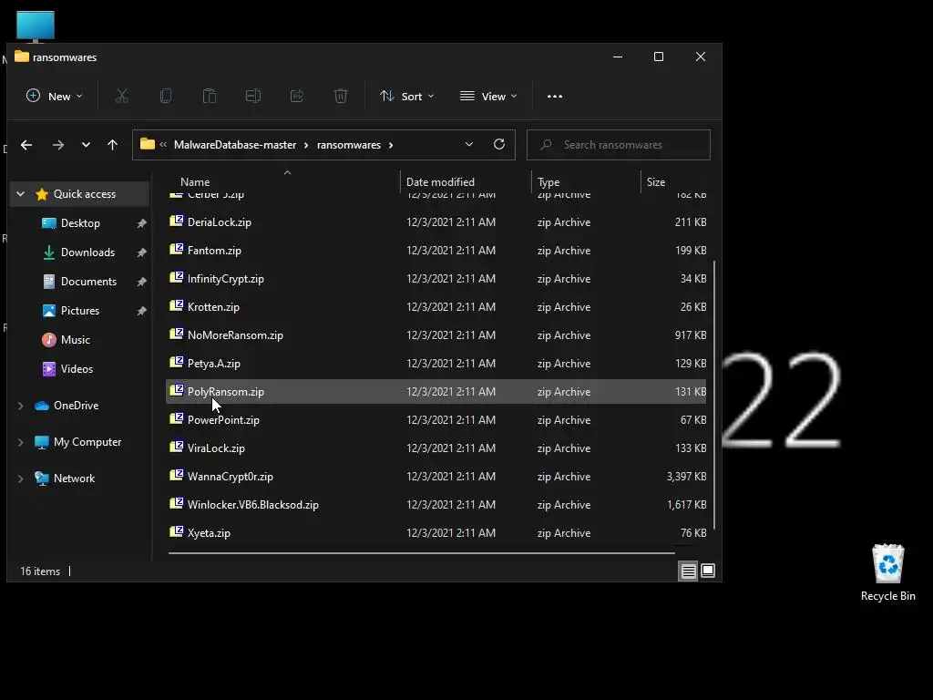This screenshot has width=933, height=700.
Task: Switch to details view icon in status bar
Action: tap(689, 571)
